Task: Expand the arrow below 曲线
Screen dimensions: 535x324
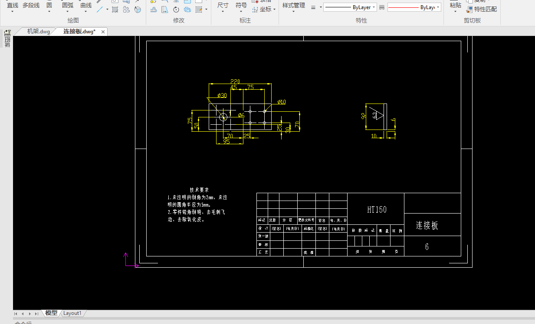Action: (86, 12)
